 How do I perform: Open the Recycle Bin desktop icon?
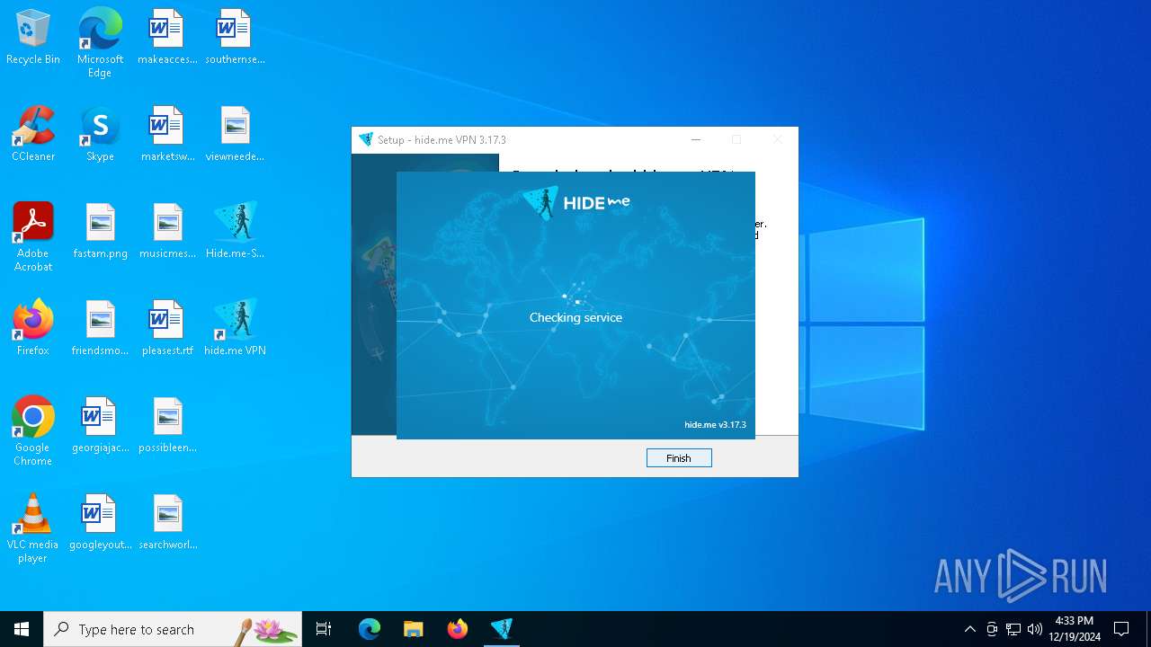pos(33,38)
